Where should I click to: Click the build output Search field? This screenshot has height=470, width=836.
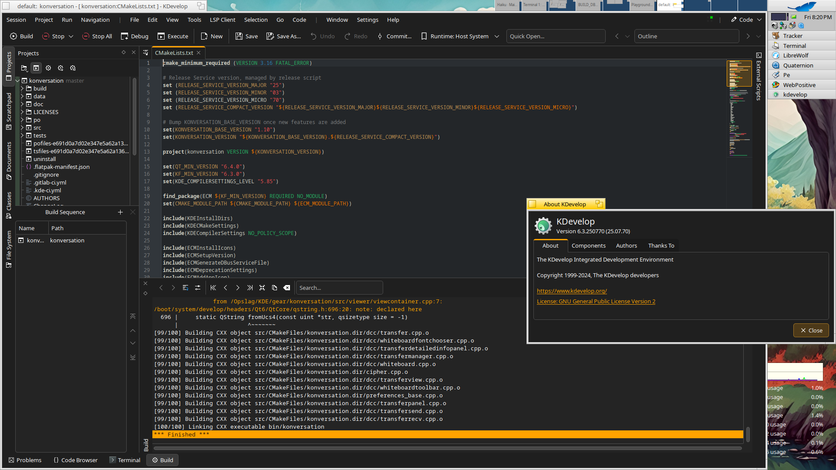tap(339, 288)
